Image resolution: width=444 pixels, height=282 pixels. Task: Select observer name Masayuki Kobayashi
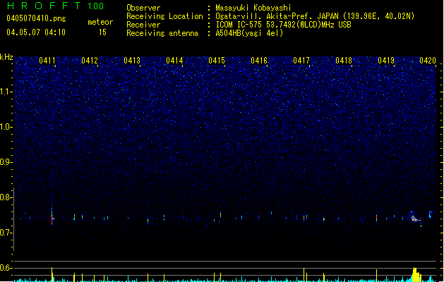(253, 8)
